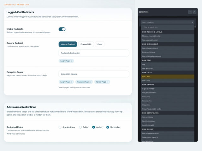Click the 'BRM: ENROLLMENT' group header
The width and height of the screenshot is (202, 151).
[168, 44]
